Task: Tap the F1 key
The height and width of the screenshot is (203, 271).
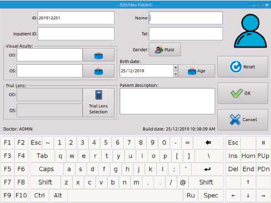Action: pos(8,143)
